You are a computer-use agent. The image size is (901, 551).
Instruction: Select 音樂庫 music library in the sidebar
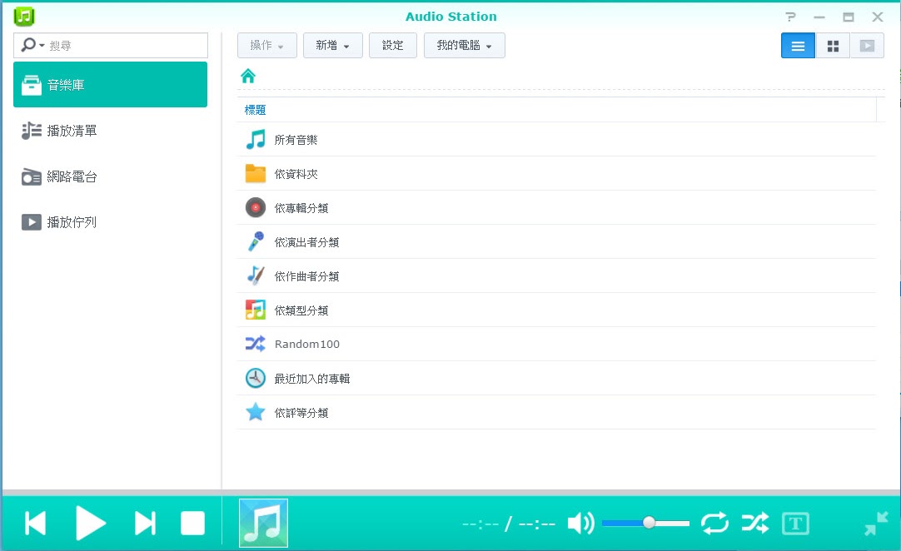click(x=110, y=84)
